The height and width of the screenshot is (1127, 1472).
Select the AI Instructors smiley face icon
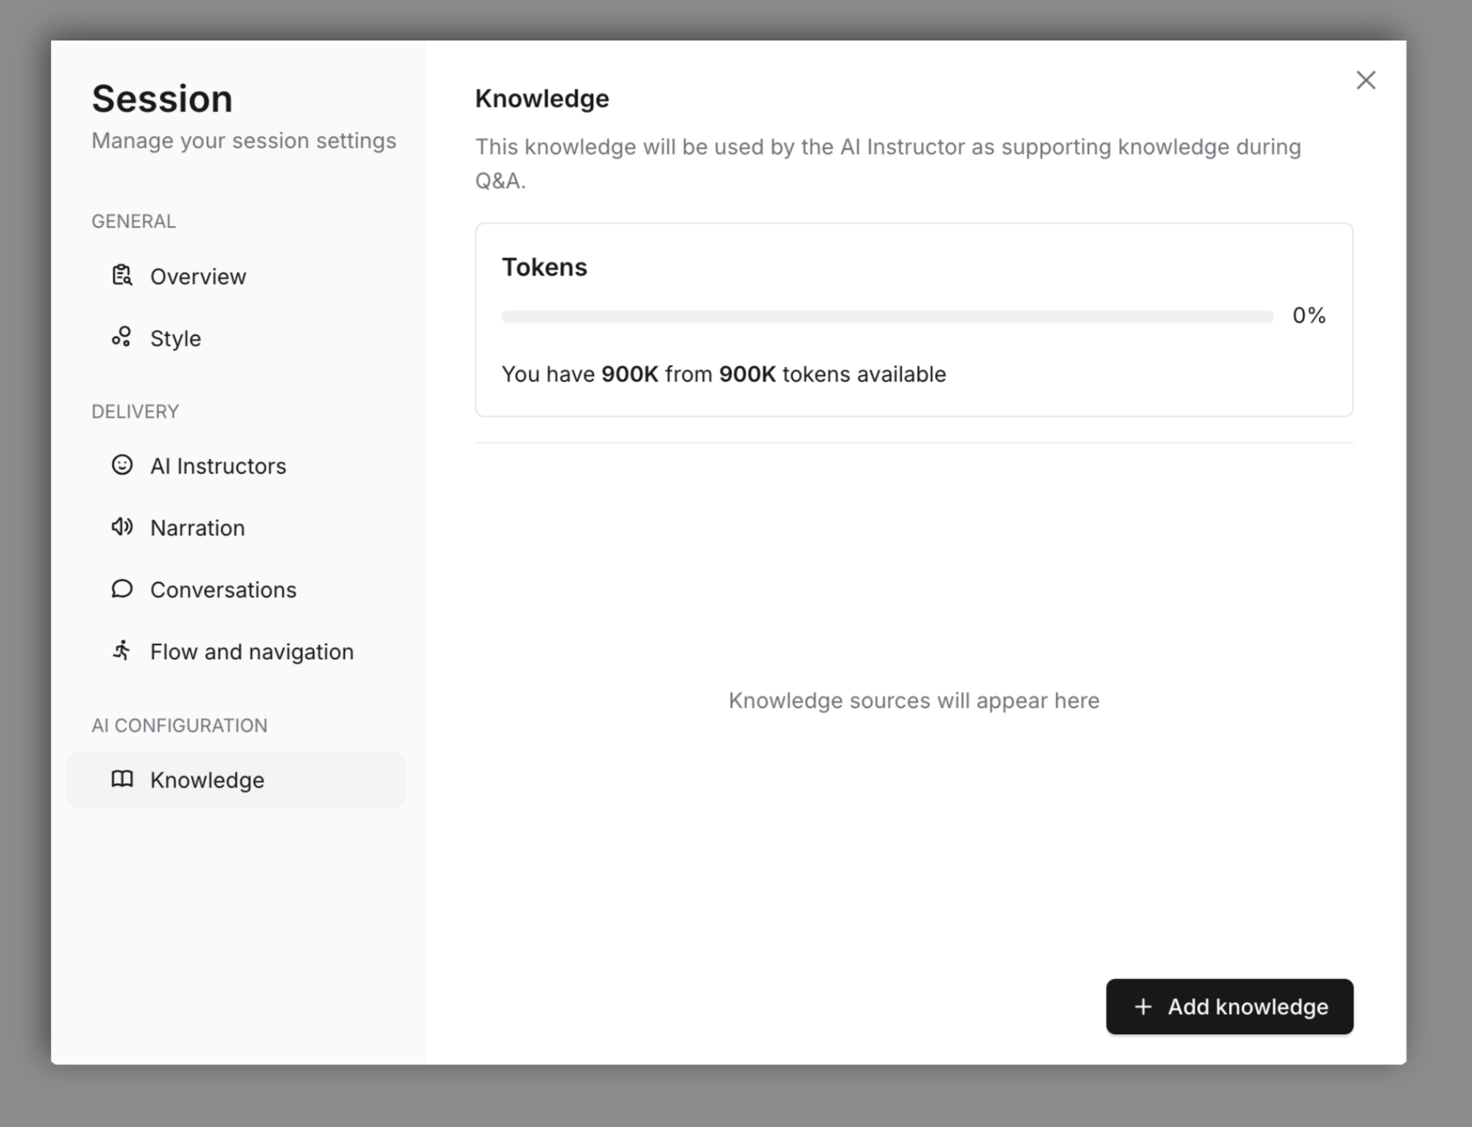pos(122,465)
